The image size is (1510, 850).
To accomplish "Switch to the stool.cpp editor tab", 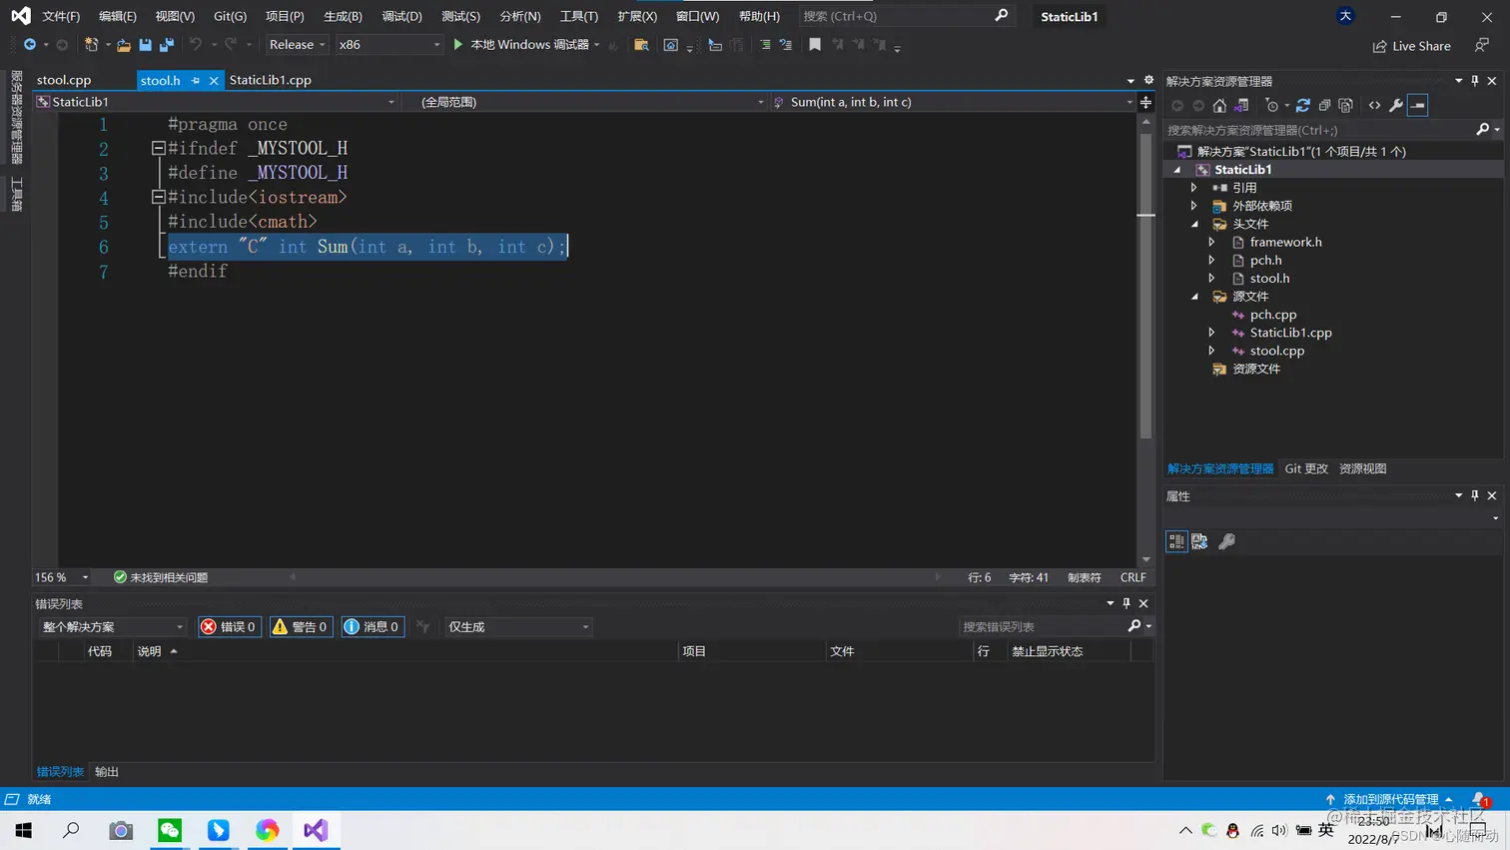I will point(64,80).
